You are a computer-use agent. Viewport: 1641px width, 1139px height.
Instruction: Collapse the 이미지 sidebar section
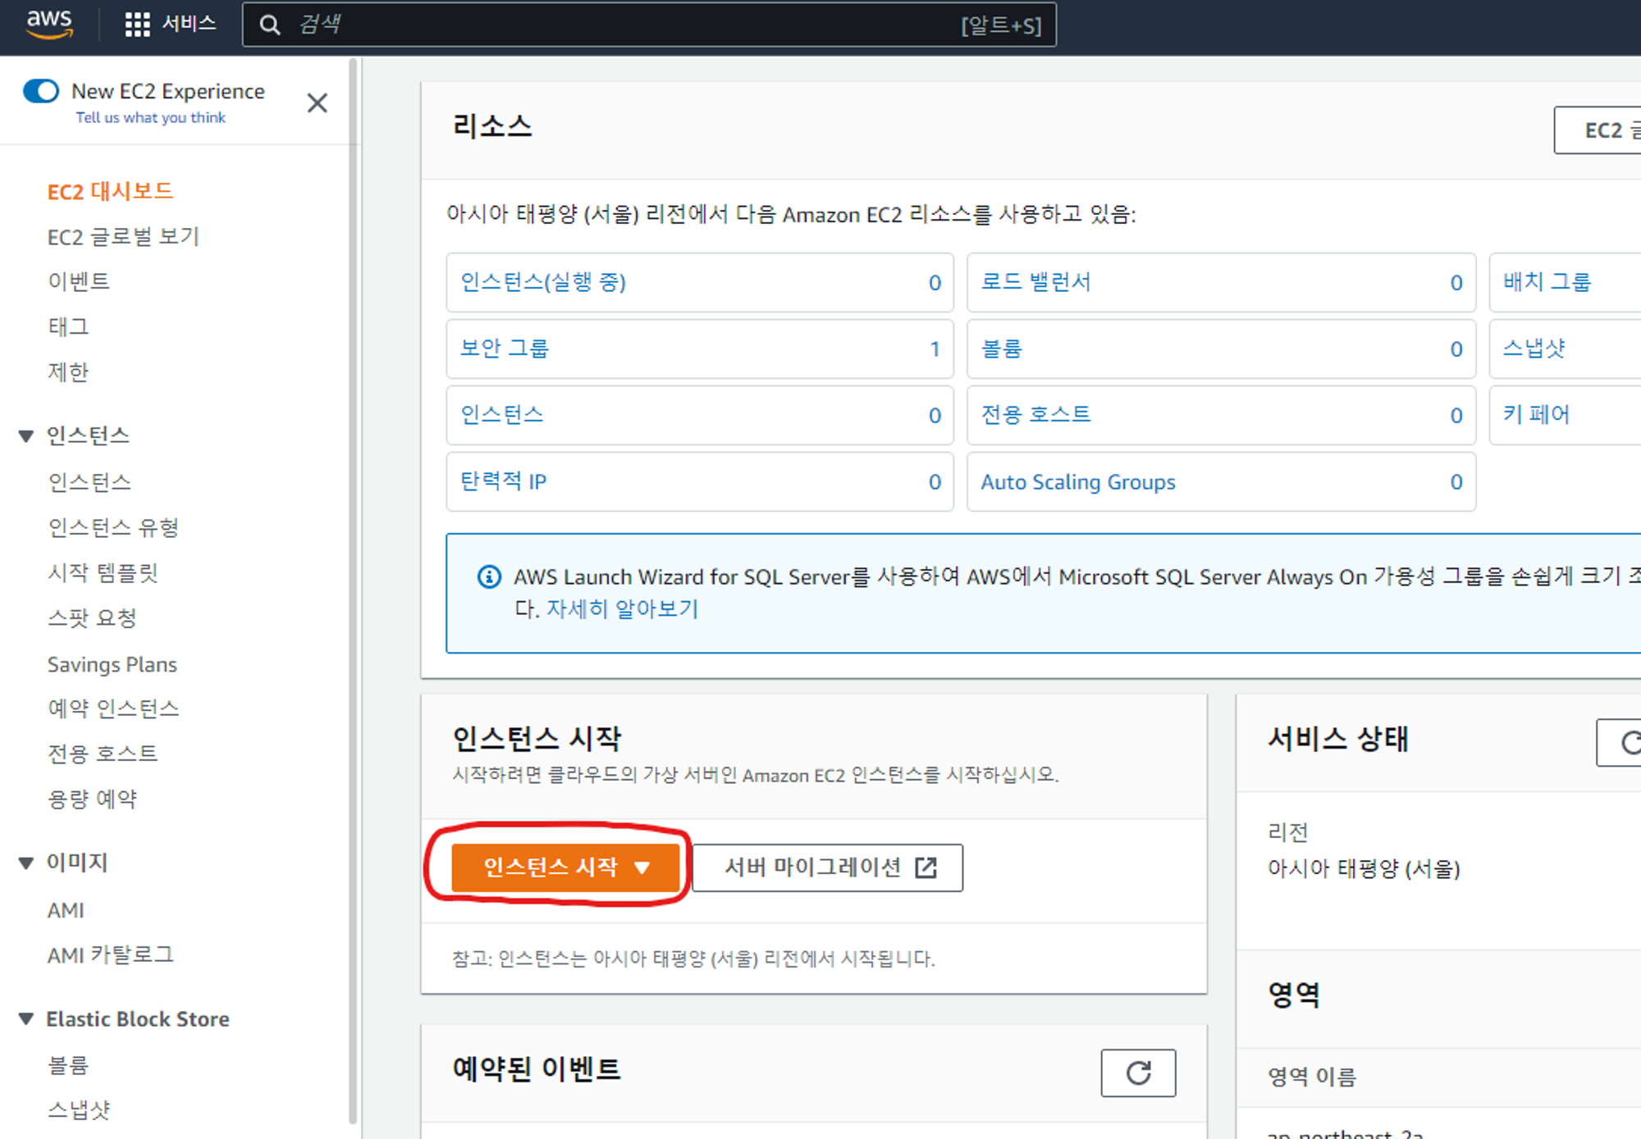(x=26, y=863)
